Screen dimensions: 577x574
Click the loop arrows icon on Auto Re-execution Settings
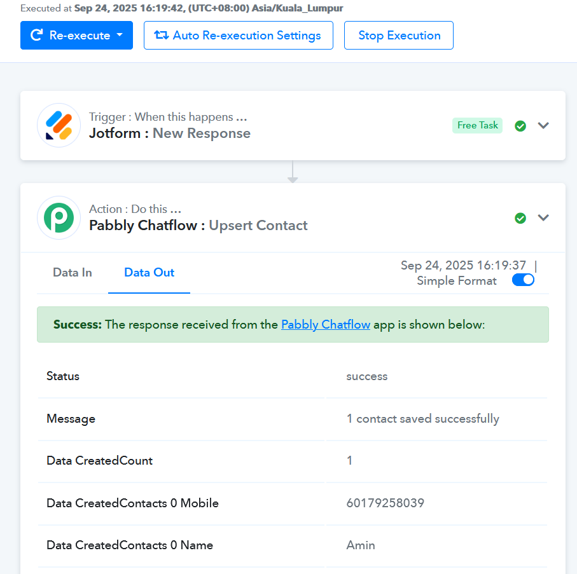pos(161,35)
